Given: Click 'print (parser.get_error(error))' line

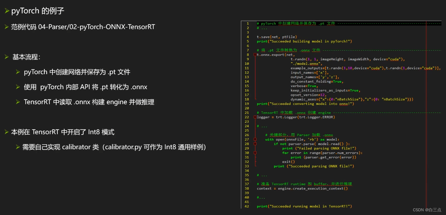Looking at the screenshot, I should (x=323, y=157).
